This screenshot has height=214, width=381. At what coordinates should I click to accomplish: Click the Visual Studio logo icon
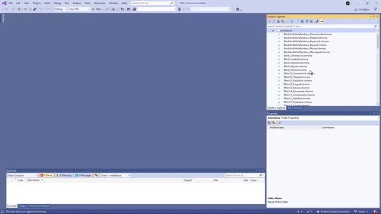point(4,3)
